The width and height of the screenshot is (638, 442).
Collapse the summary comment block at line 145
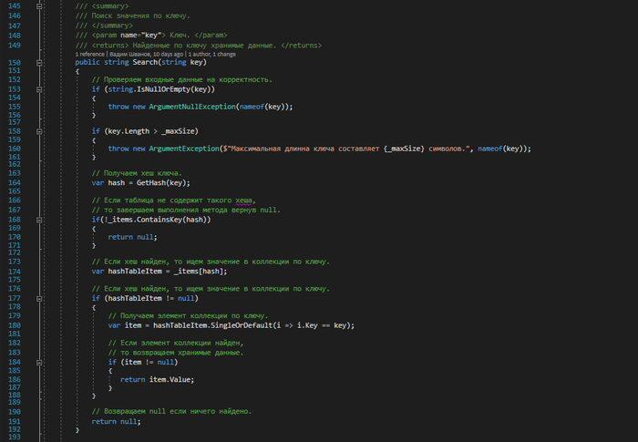click(39, 5)
